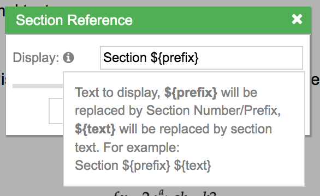320x196 pixels.
Task: Click the Section Reference title bar text
Action: pos(74,20)
